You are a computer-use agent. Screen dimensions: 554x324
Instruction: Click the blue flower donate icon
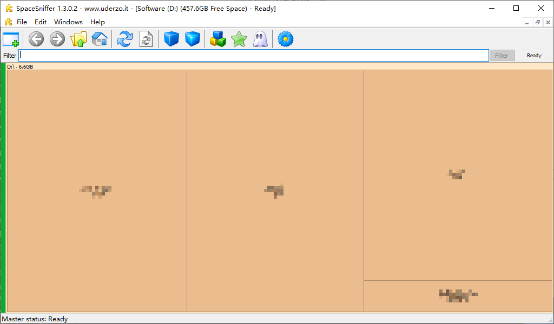285,39
